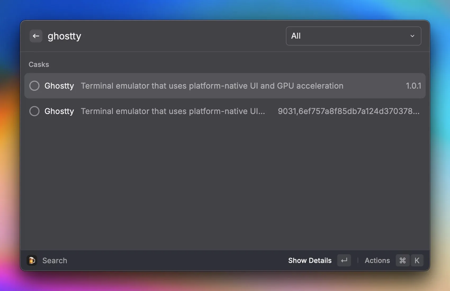This screenshot has height=291, width=450.
Task: Open the 'All' filter dropdown
Action: (x=353, y=36)
